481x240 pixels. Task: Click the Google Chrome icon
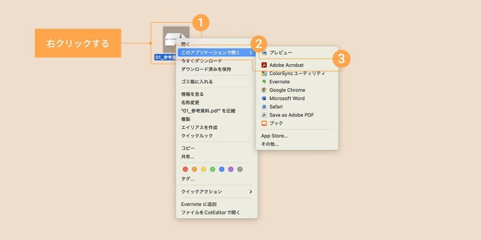click(264, 90)
